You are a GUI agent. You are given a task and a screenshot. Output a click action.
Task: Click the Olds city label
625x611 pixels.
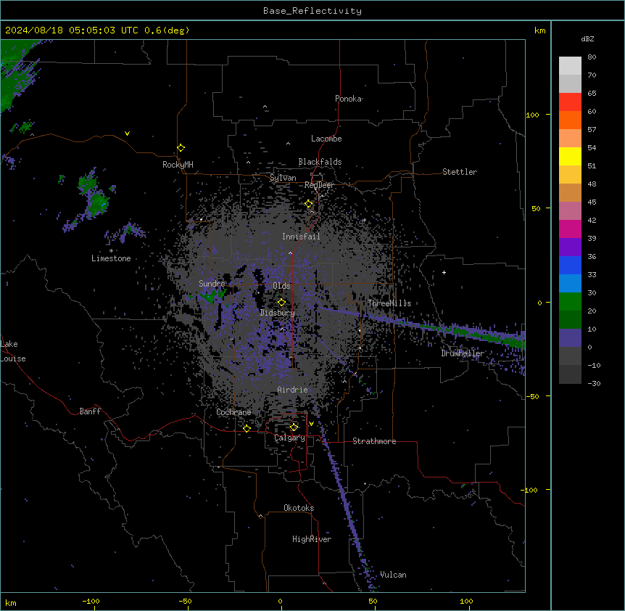281,286
